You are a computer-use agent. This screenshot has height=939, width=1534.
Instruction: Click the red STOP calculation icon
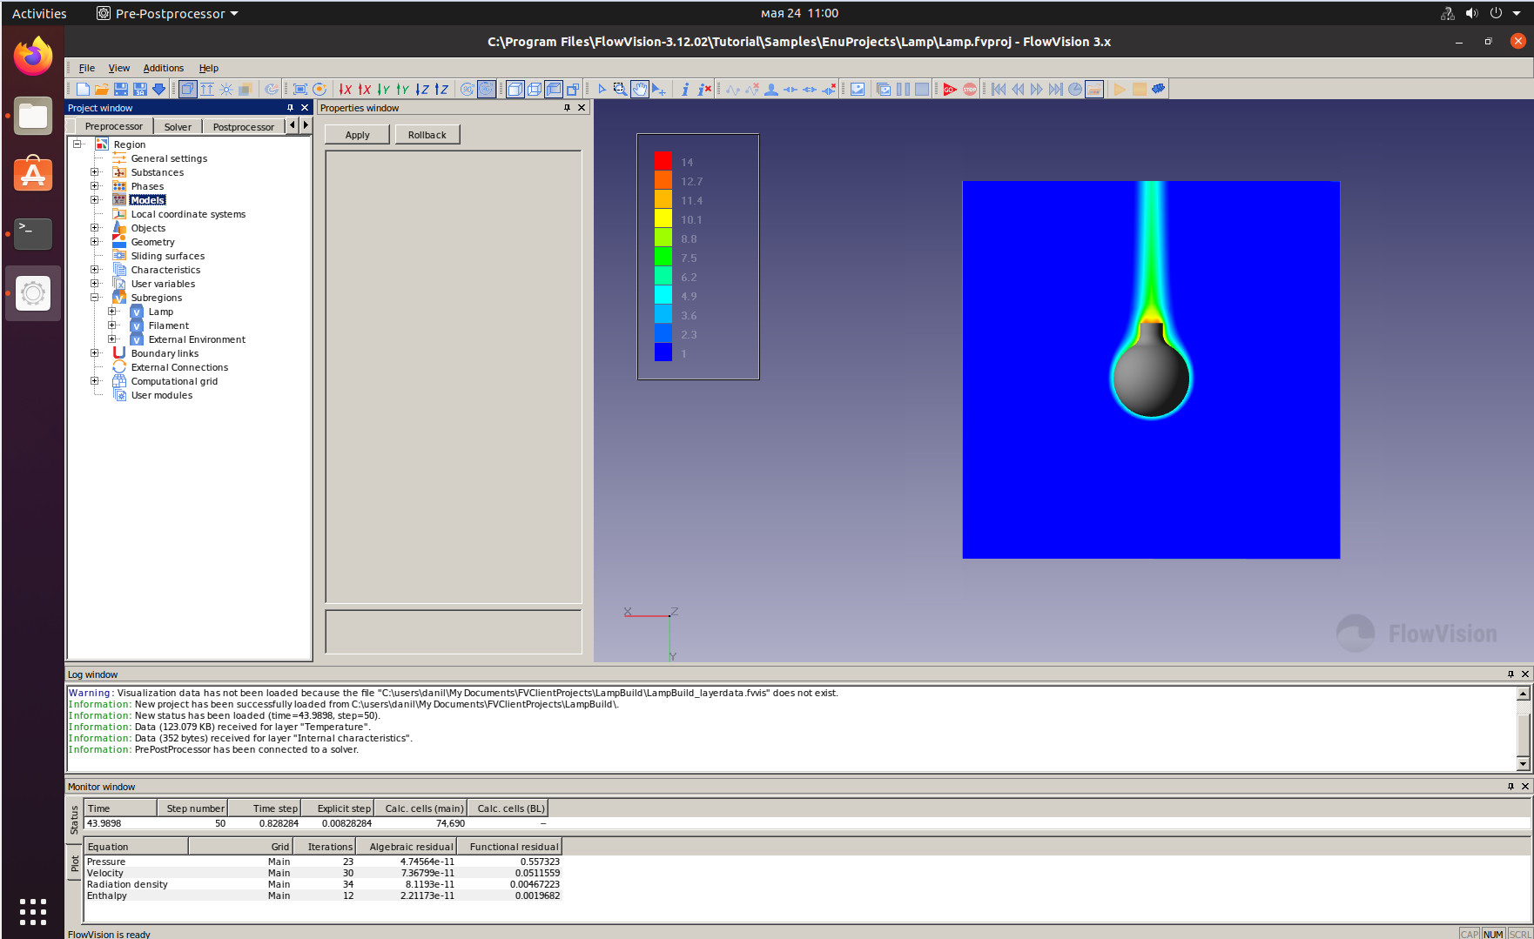[969, 89]
